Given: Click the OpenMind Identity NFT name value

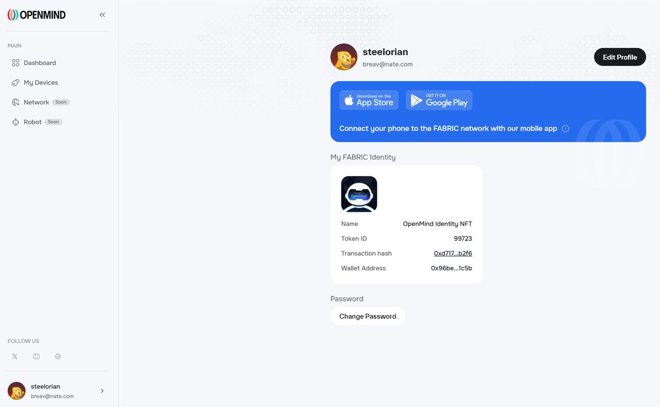Looking at the screenshot, I should click(438, 224).
